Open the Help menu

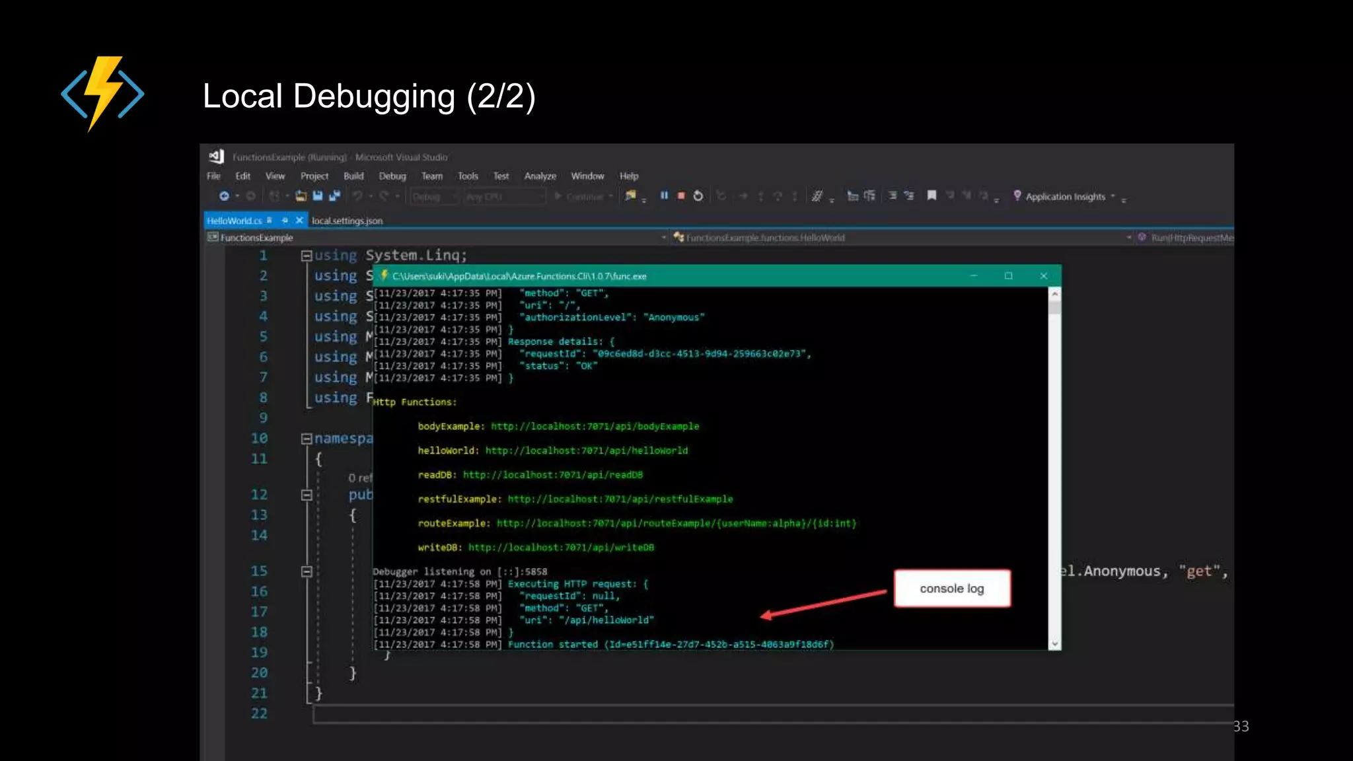pyautogui.click(x=629, y=176)
